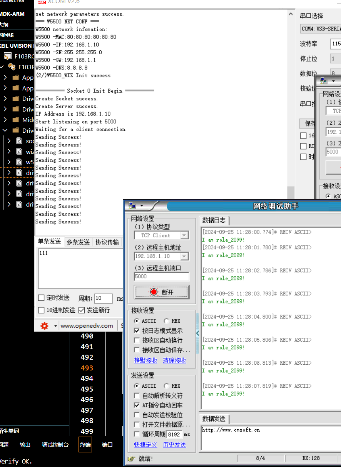
Task: Enable 自动发送校验位
Action: pos(137,415)
